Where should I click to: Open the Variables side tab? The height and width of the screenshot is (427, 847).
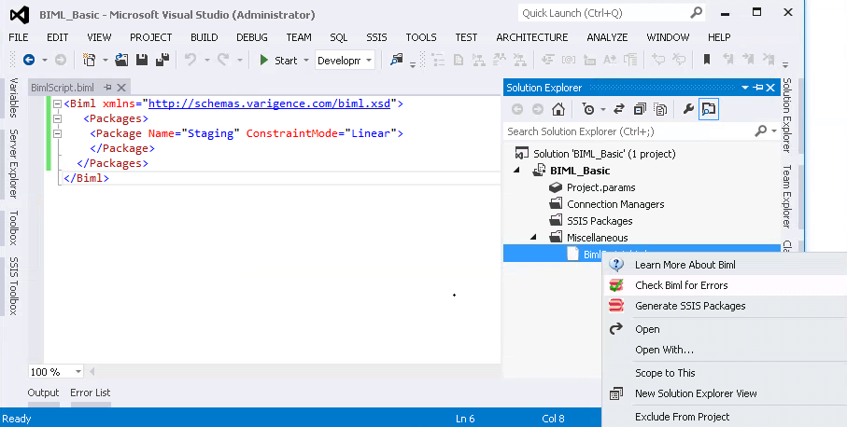(x=13, y=98)
